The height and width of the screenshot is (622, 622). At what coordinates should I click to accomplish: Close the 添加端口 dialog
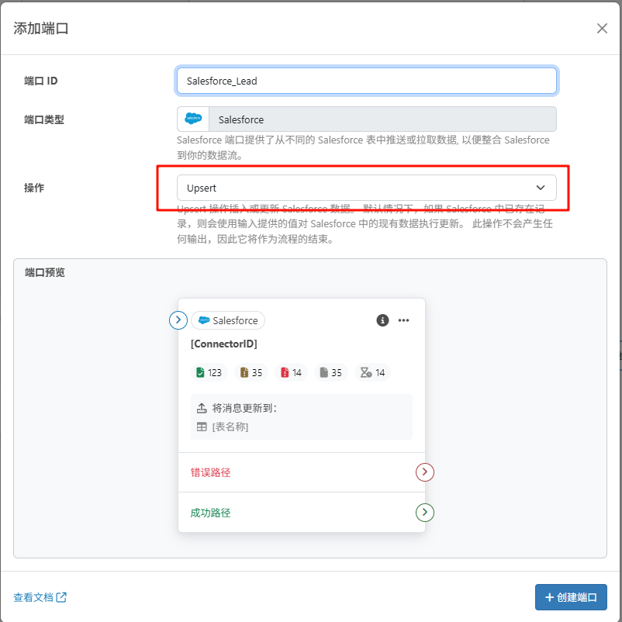pos(602,29)
